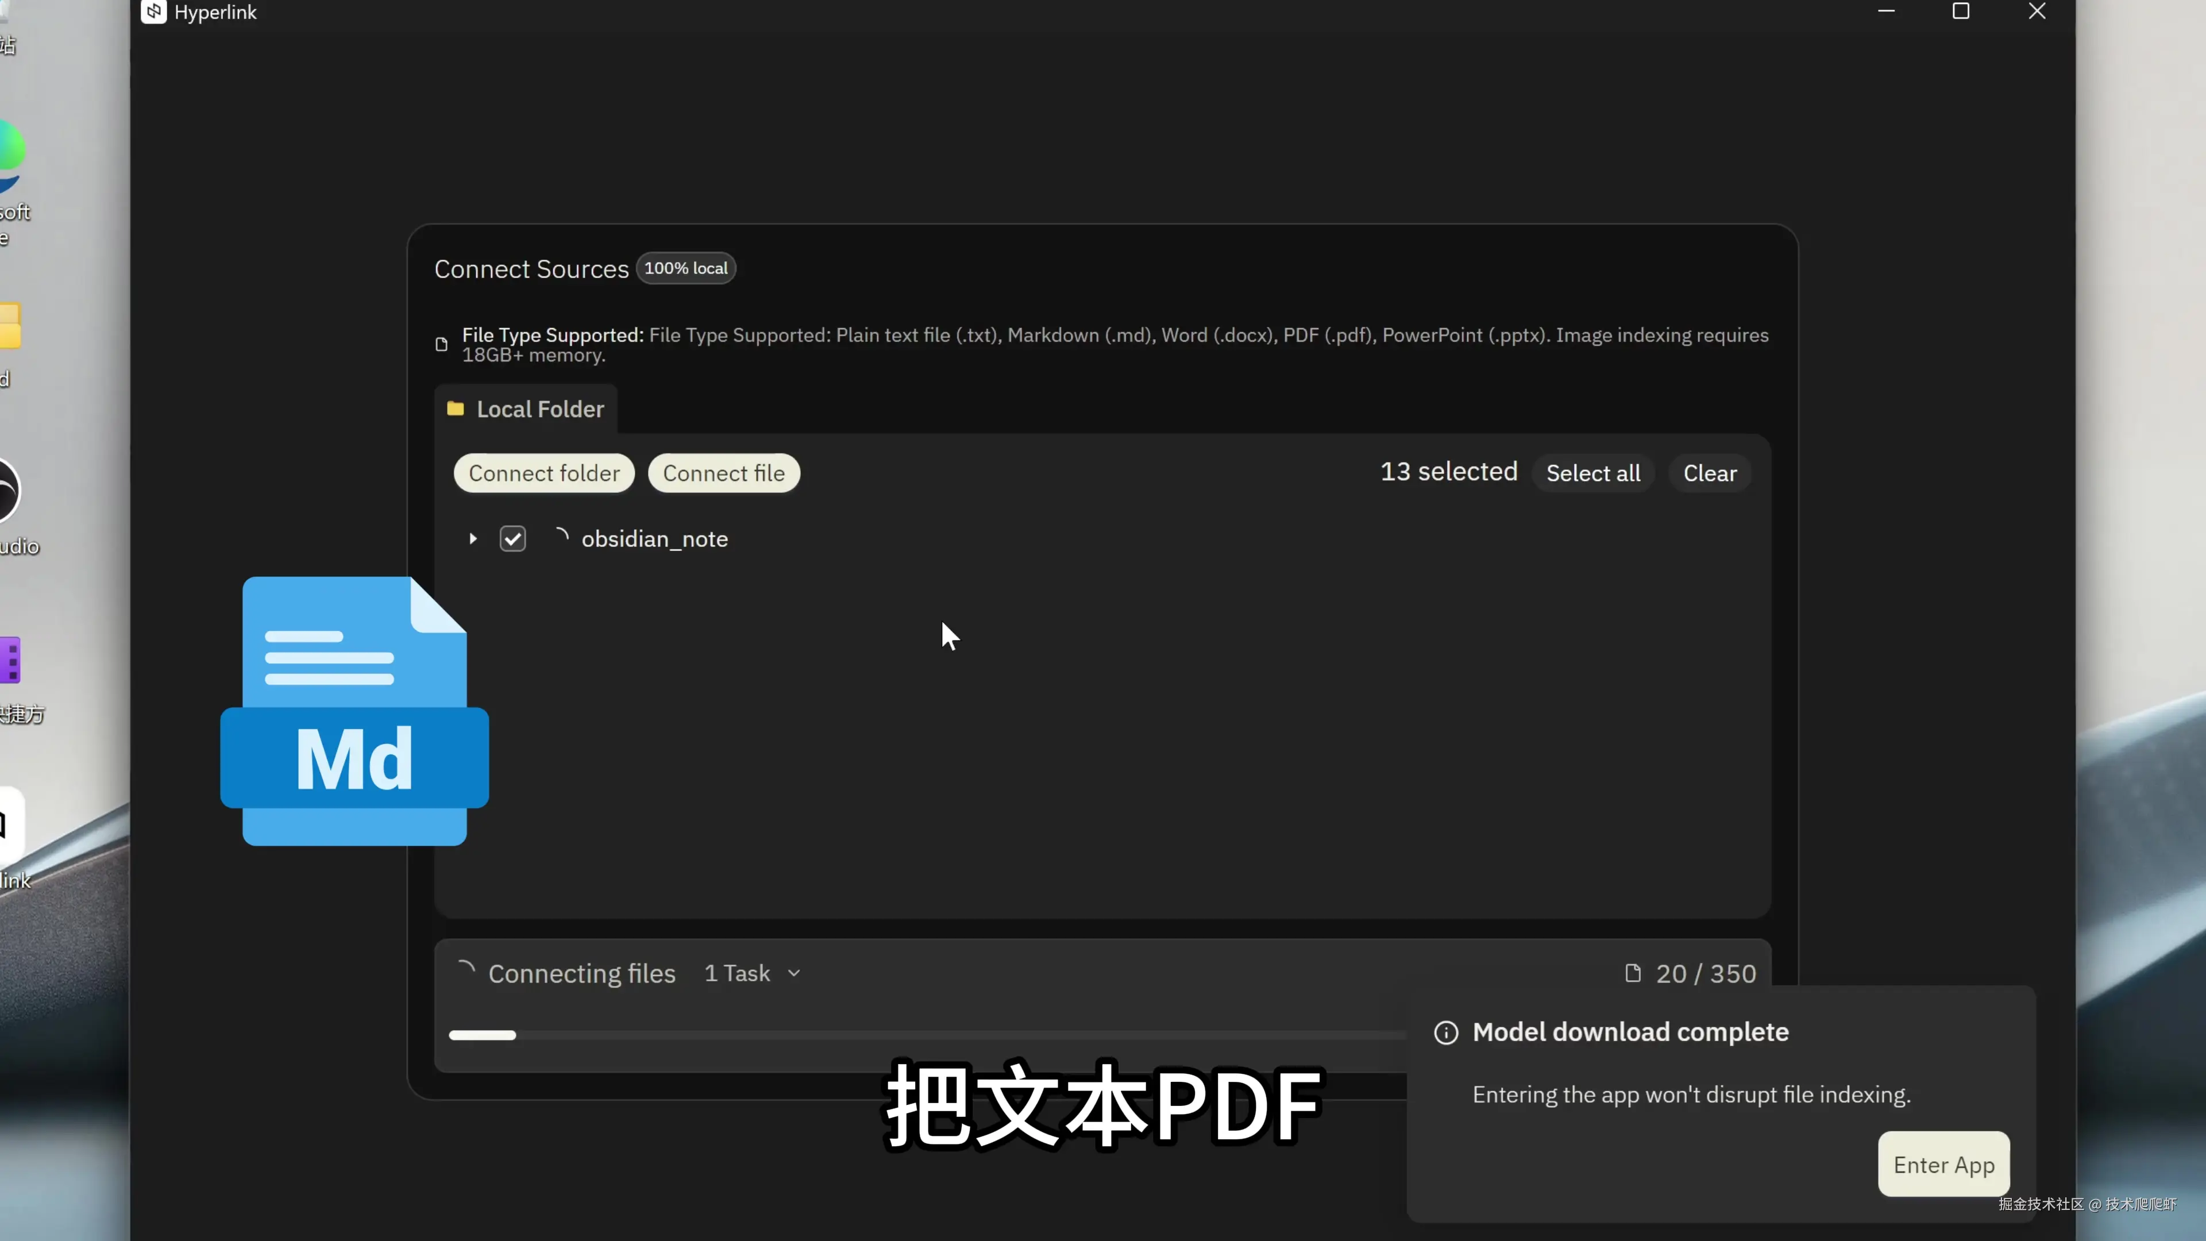Select the obsidian_note folder name
The height and width of the screenshot is (1241, 2206).
click(x=654, y=539)
